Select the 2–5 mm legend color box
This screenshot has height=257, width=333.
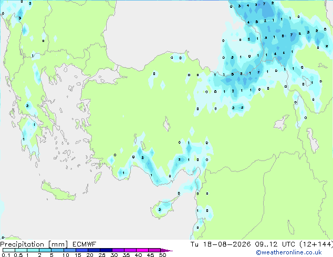click(45, 250)
